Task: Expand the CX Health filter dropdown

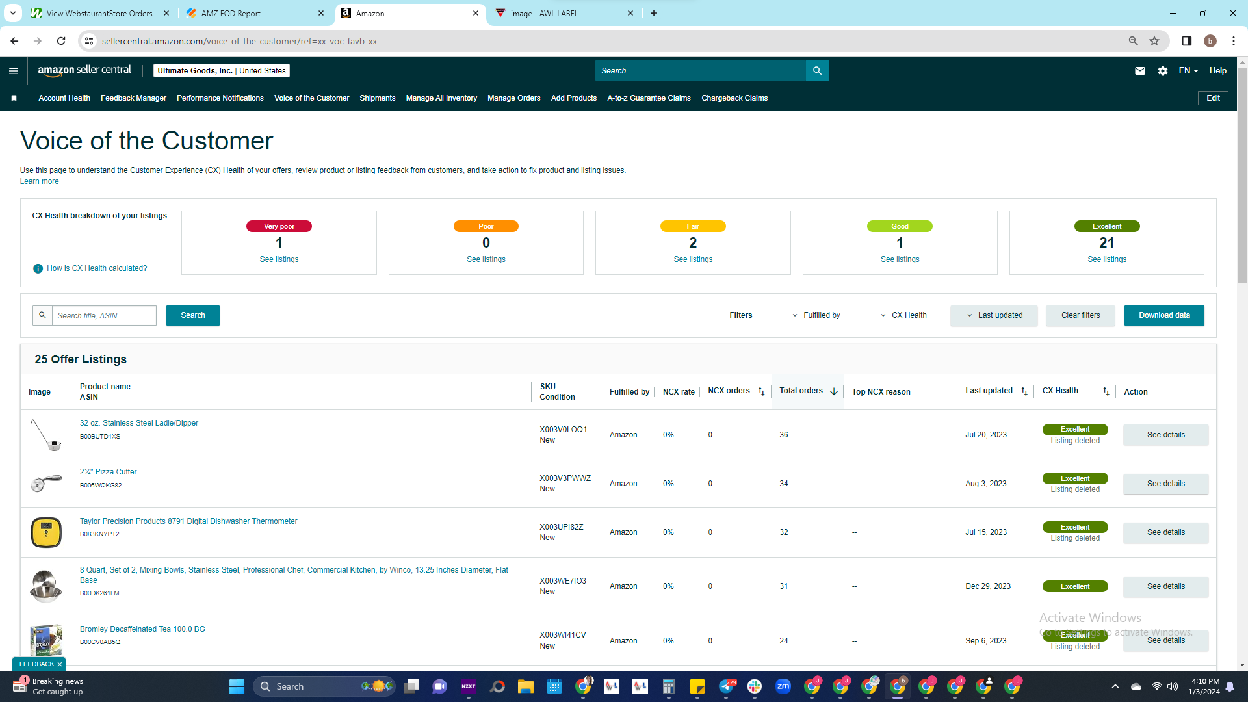Action: [x=904, y=315]
